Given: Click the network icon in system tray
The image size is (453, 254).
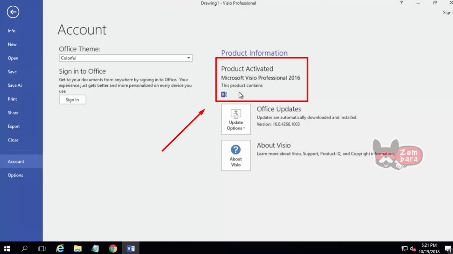Looking at the screenshot, I should point(404,249).
